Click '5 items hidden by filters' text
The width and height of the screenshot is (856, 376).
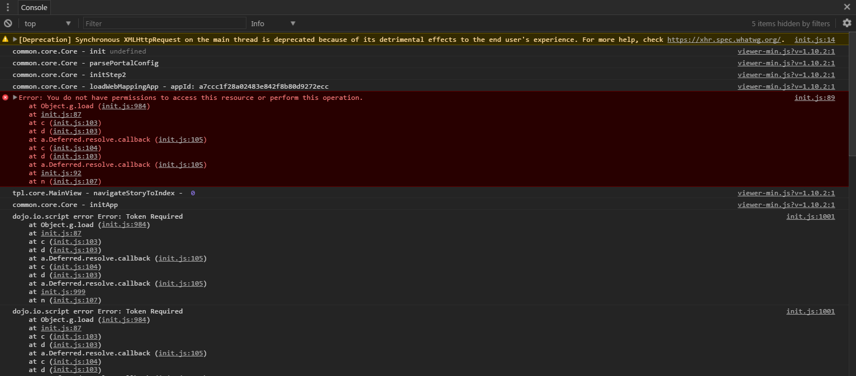pos(791,23)
